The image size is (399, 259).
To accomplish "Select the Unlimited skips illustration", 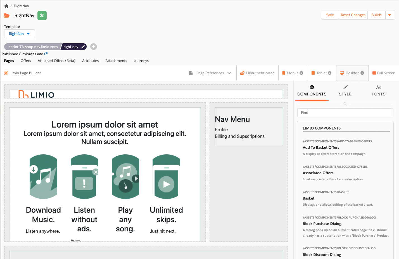I will pyautogui.click(x=166, y=177).
